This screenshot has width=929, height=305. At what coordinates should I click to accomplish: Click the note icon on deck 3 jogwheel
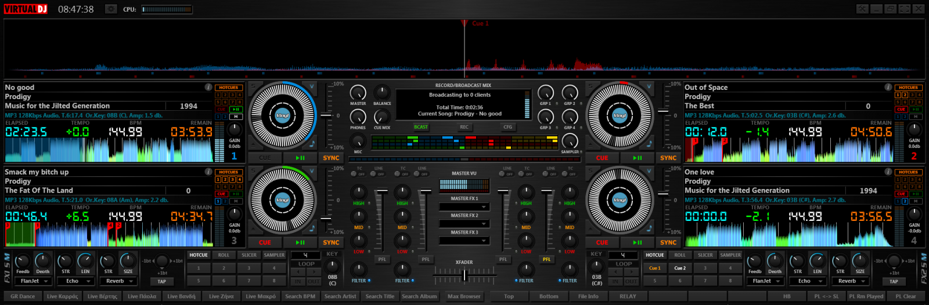pos(312,228)
